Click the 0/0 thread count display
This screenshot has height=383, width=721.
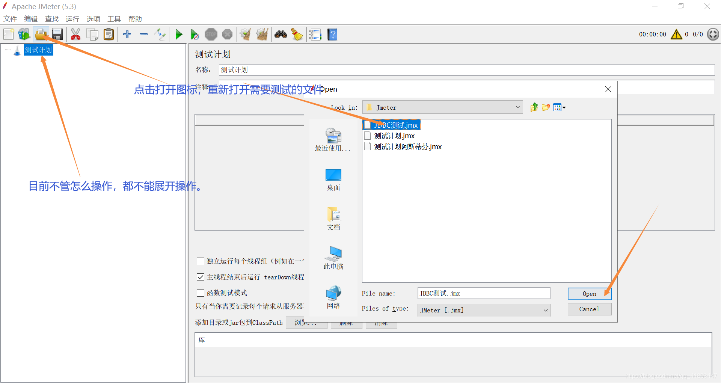point(698,34)
